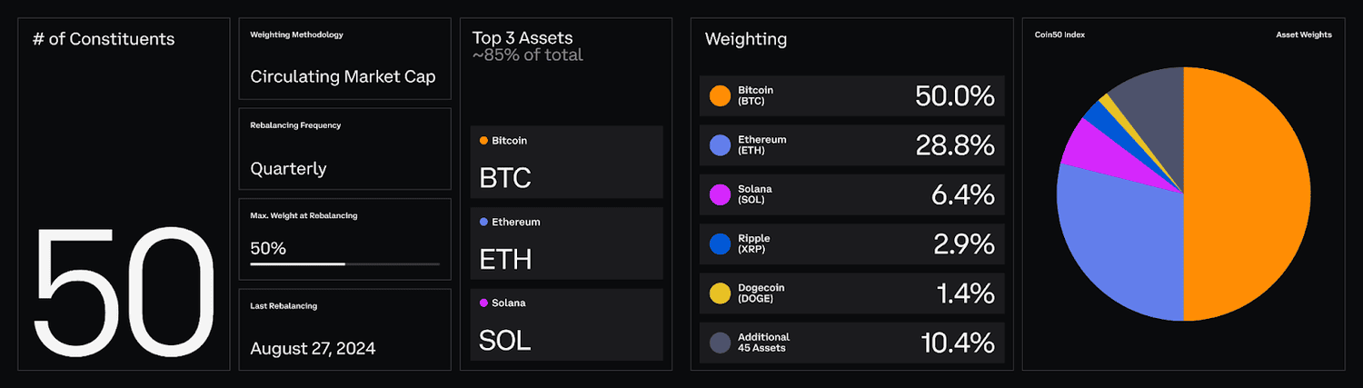Click the magenta Solana icon in Weighting list
1363x388 pixels.
[x=721, y=194]
